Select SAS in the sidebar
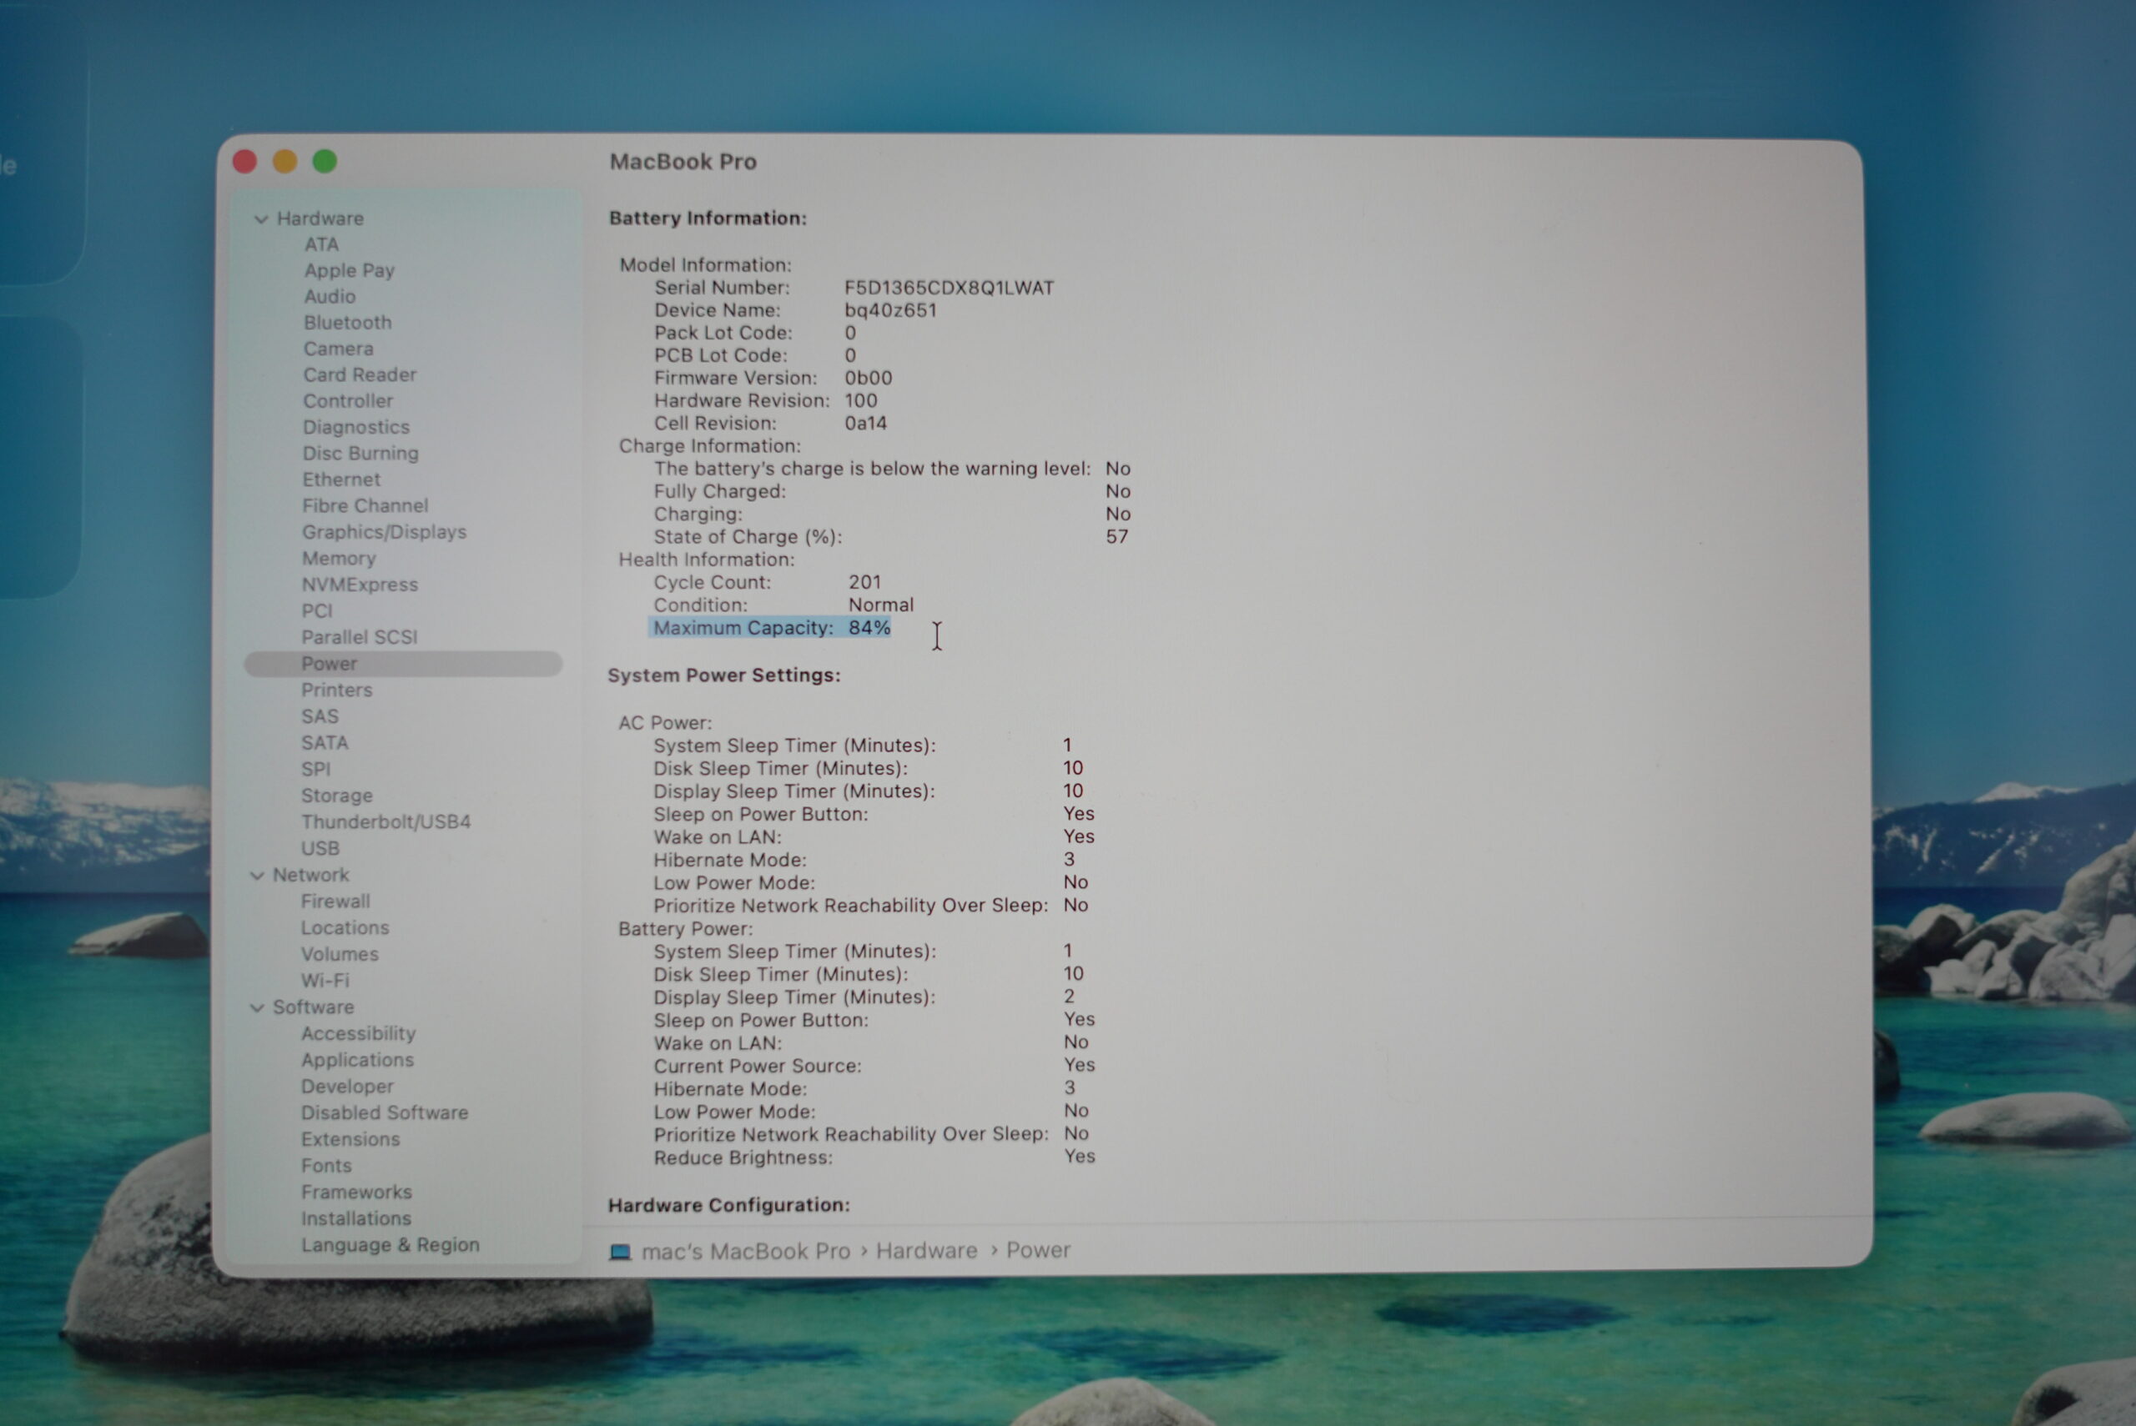2136x1426 pixels. [320, 717]
